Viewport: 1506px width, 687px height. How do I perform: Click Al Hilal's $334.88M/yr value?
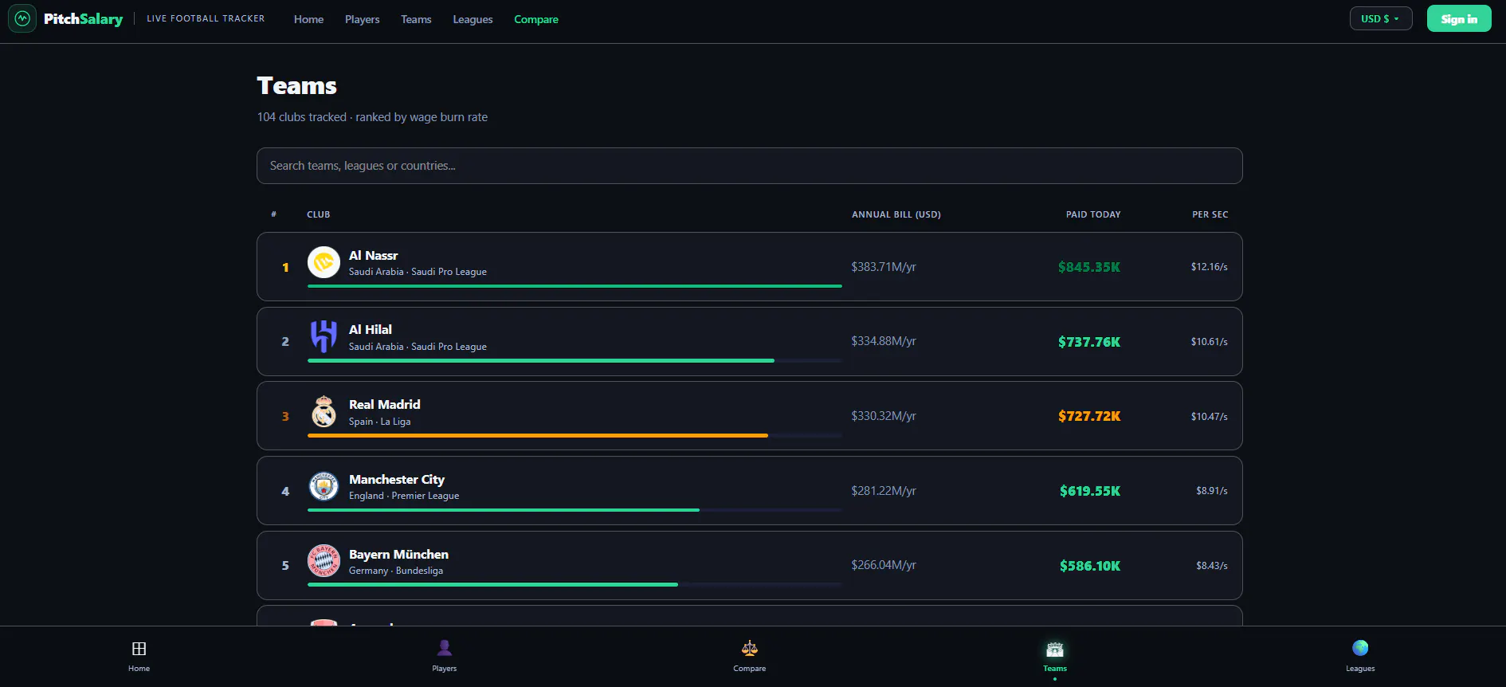[x=884, y=340]
